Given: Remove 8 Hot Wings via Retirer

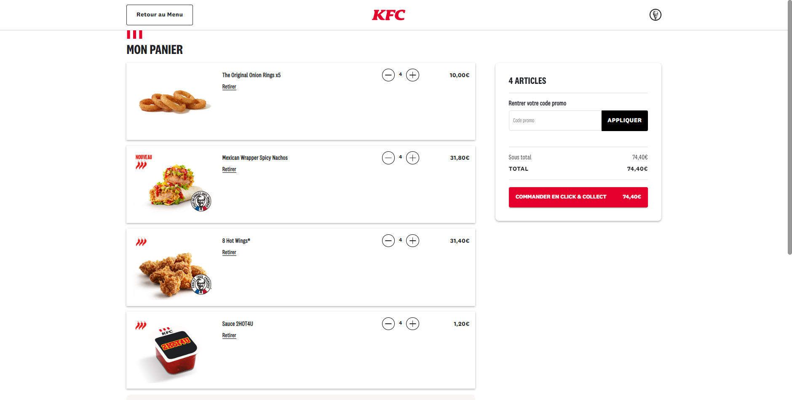Looking at the screenshot, I should tap(229, 252).
